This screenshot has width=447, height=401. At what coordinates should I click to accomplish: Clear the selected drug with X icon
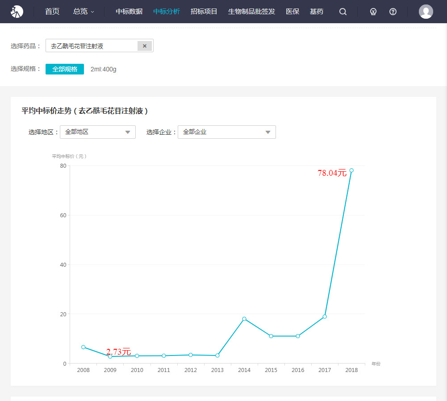(145, 46)
